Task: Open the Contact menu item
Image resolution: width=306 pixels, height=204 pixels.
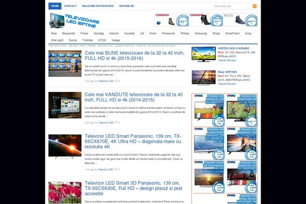Action: [x=70, y=6]
